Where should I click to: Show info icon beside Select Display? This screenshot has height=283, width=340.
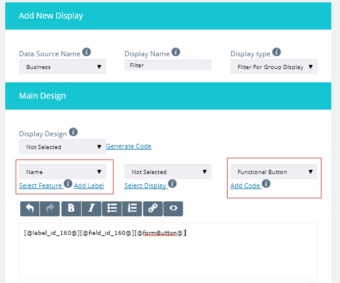(173, 184)
